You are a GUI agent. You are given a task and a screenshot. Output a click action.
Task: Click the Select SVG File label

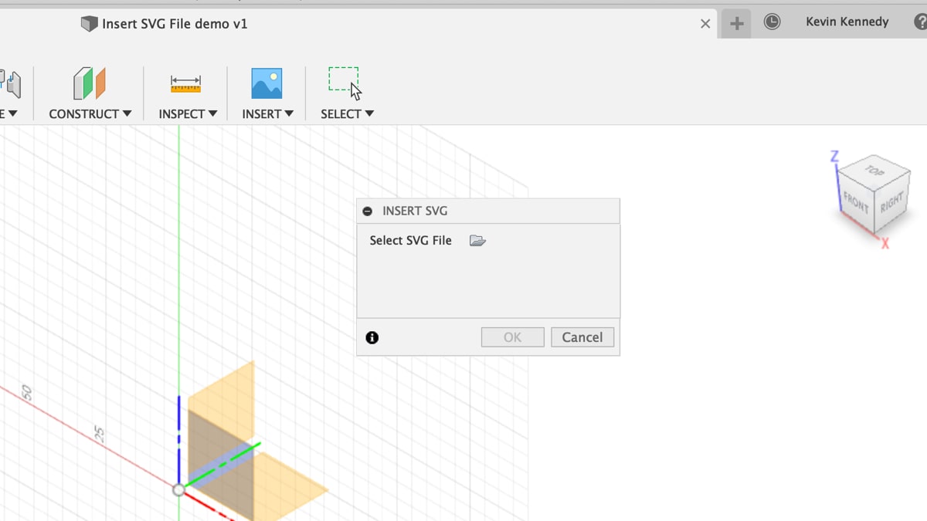pos(410,241)
